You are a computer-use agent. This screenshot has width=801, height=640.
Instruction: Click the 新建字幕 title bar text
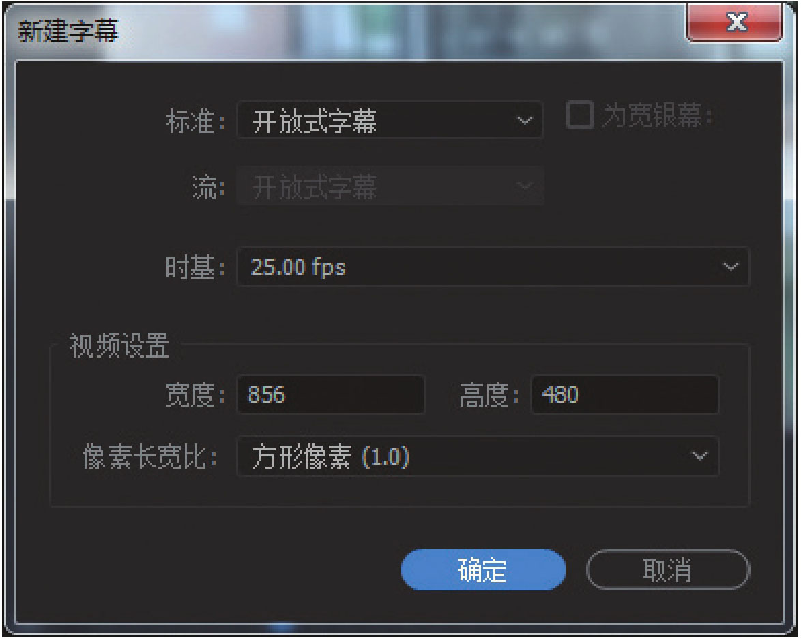pos(68,31)
